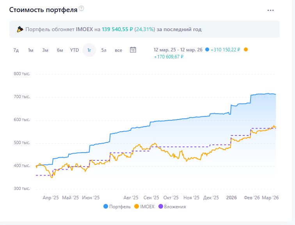Select the 1г yearly range

tap(89, 50)
